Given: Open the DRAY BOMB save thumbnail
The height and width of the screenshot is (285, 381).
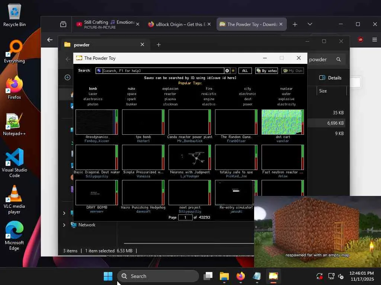Looking at the screenshot, I should pyautogui.click(x=97, y=193).
